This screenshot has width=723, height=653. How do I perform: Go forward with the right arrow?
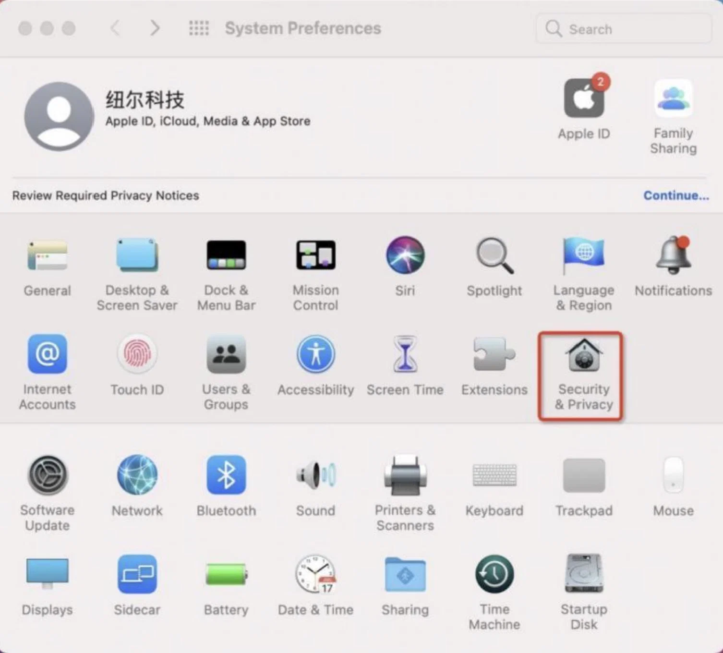tap(155, 28)
